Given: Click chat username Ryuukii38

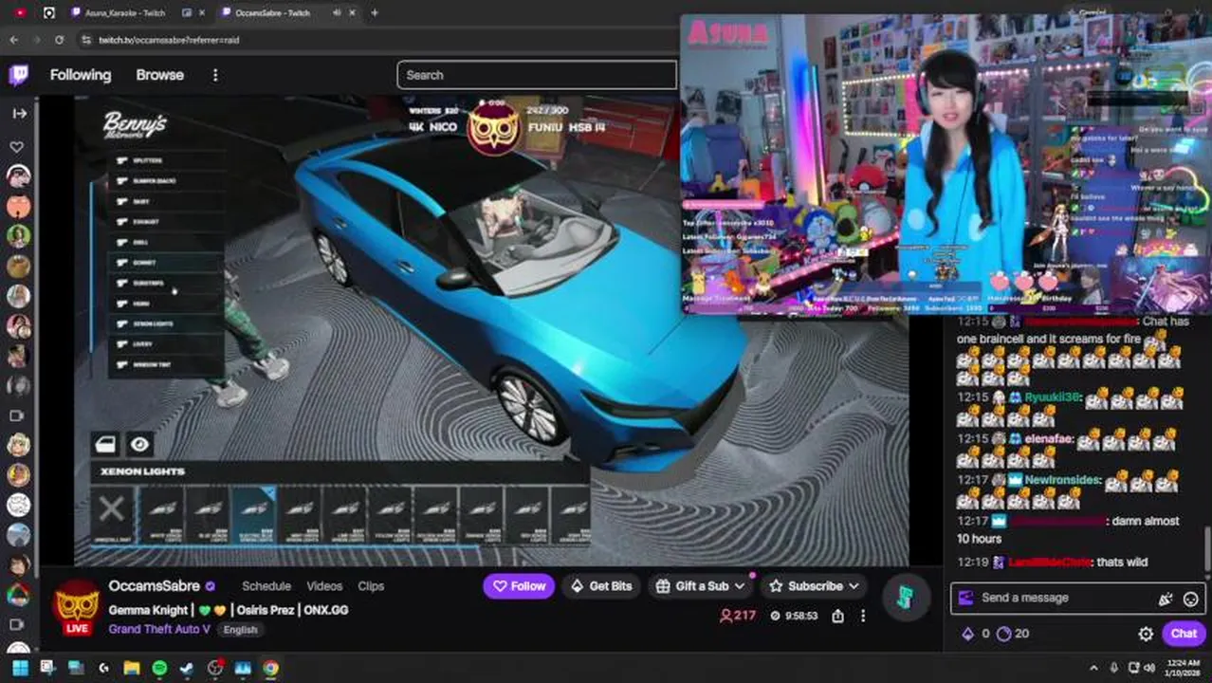Looking at the screenshot, I should [1053, 397].
